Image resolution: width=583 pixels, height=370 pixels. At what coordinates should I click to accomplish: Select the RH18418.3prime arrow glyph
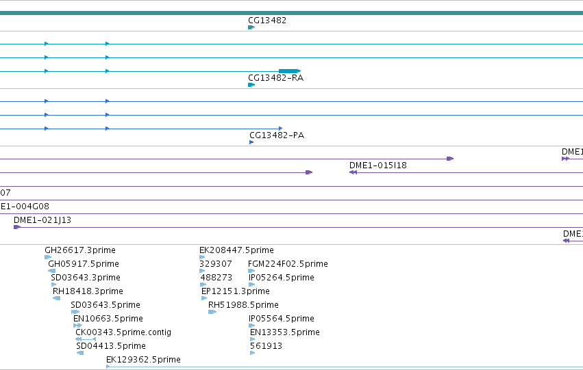pyautogui.click(x=56, y=298)
